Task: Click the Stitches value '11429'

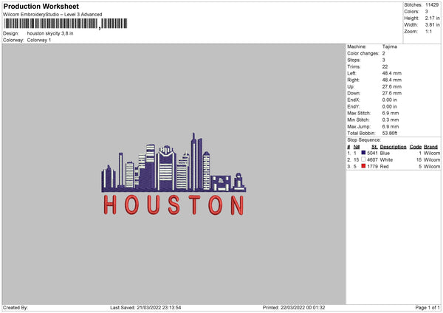Action: pyautogui.click(x=432, y=5)
